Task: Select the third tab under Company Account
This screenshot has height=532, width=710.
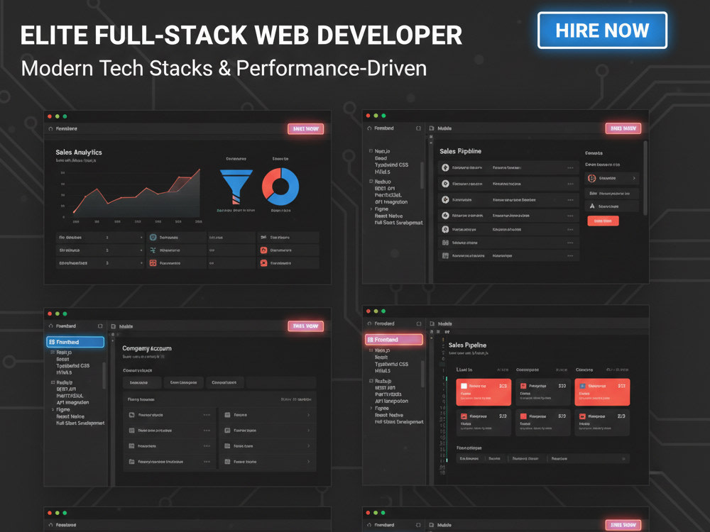Action: pyautogui.click(x=224, y=383)
